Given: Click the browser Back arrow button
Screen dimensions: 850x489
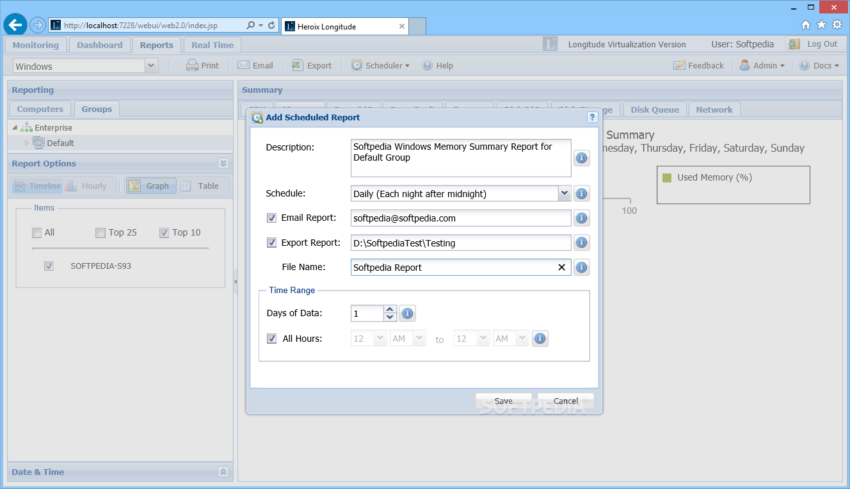Looking at the screenshot, I should click(15, 25).
